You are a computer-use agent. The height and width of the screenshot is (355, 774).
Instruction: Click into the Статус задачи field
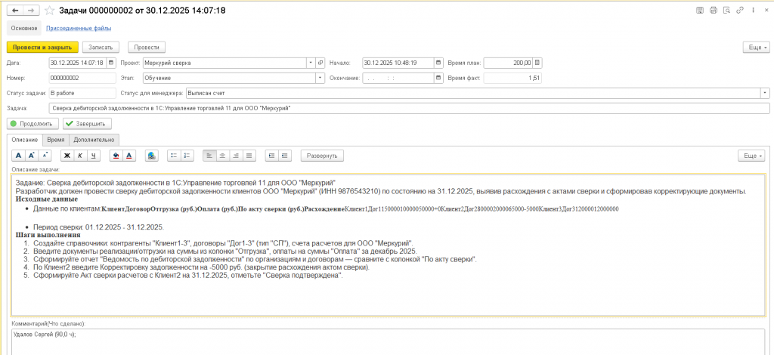pos(82,93)
